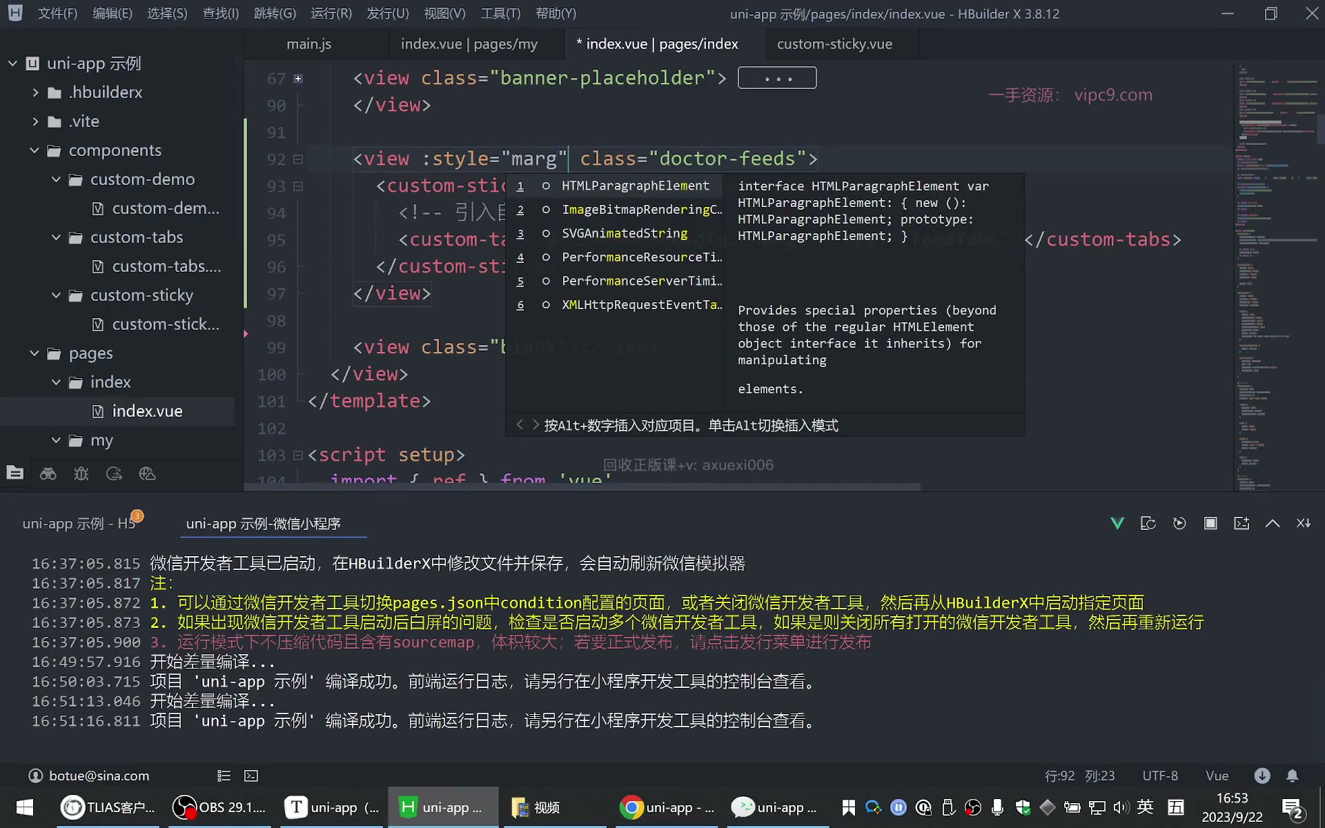The width and height of the screenshot is (1325, 828).
Task: Open the terminal icon in status bar
Action: (x=251, y=776)
